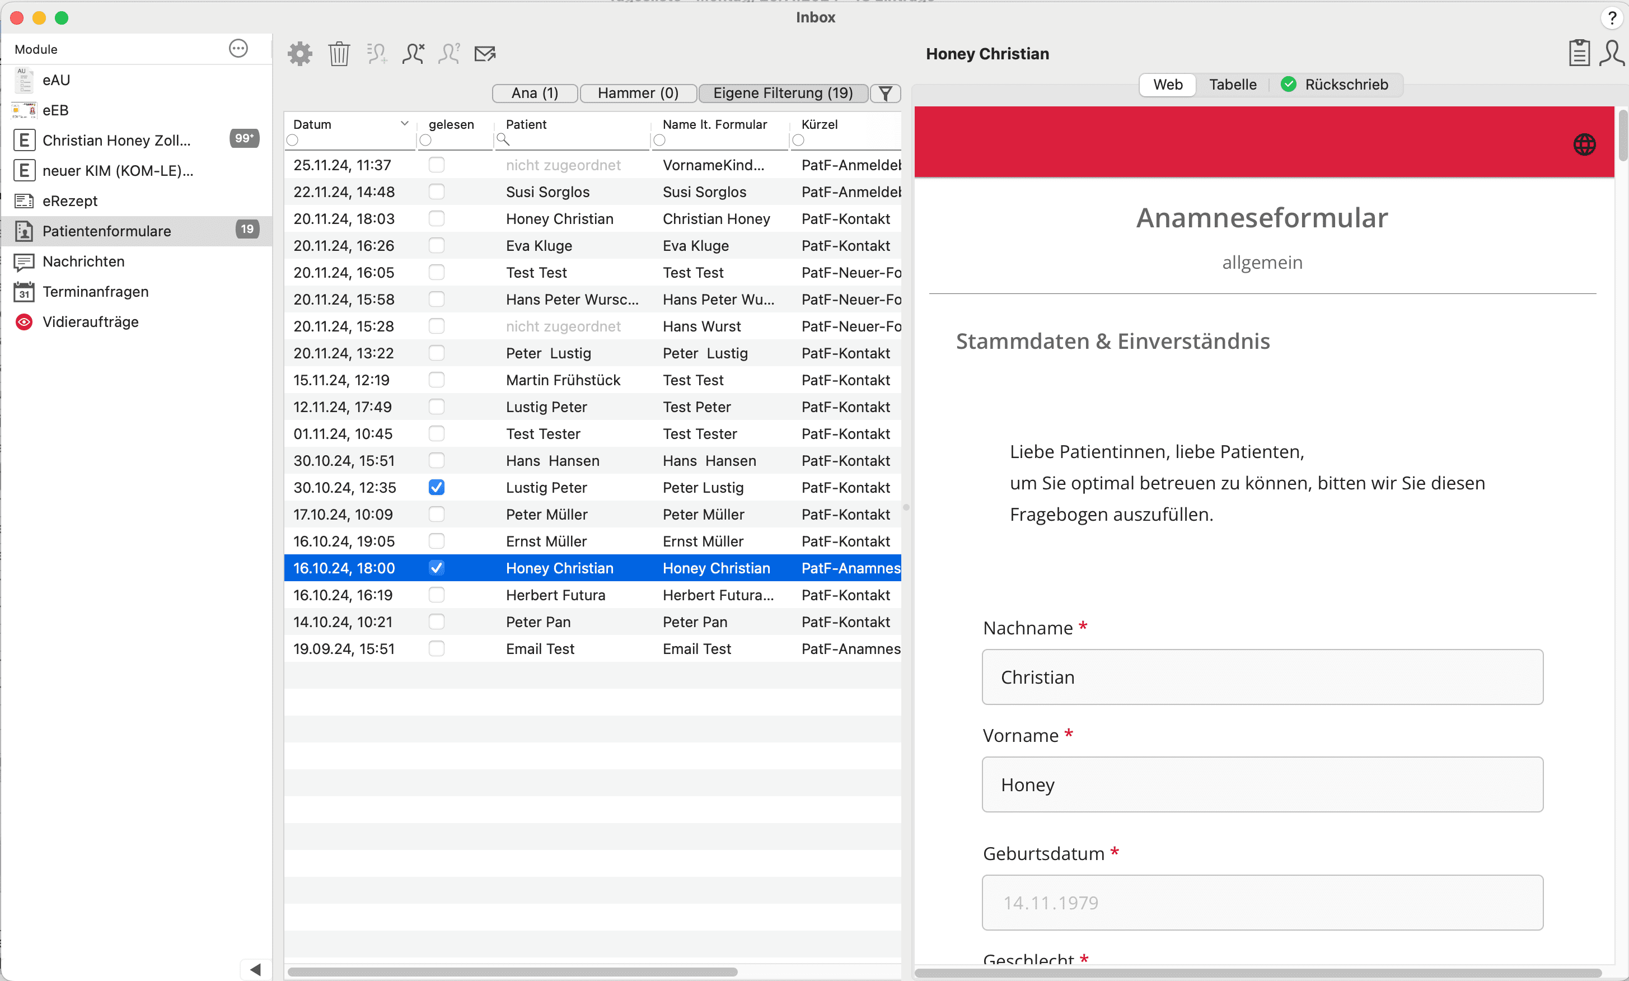Collapse the sidebar with the left arrow

point(256,969)
